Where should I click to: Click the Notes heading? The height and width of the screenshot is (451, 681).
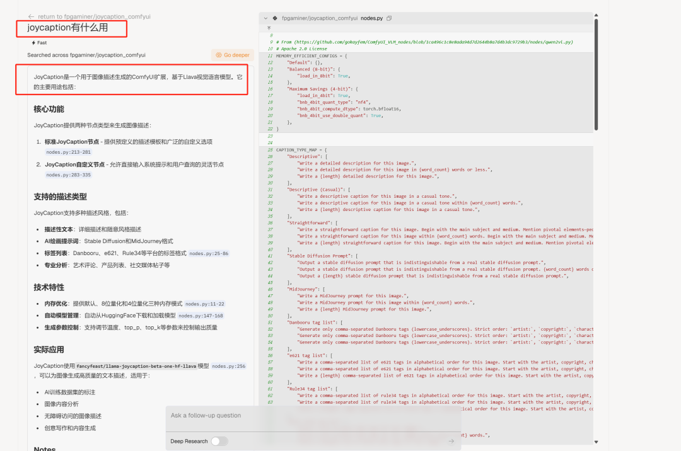pos(45,448)
